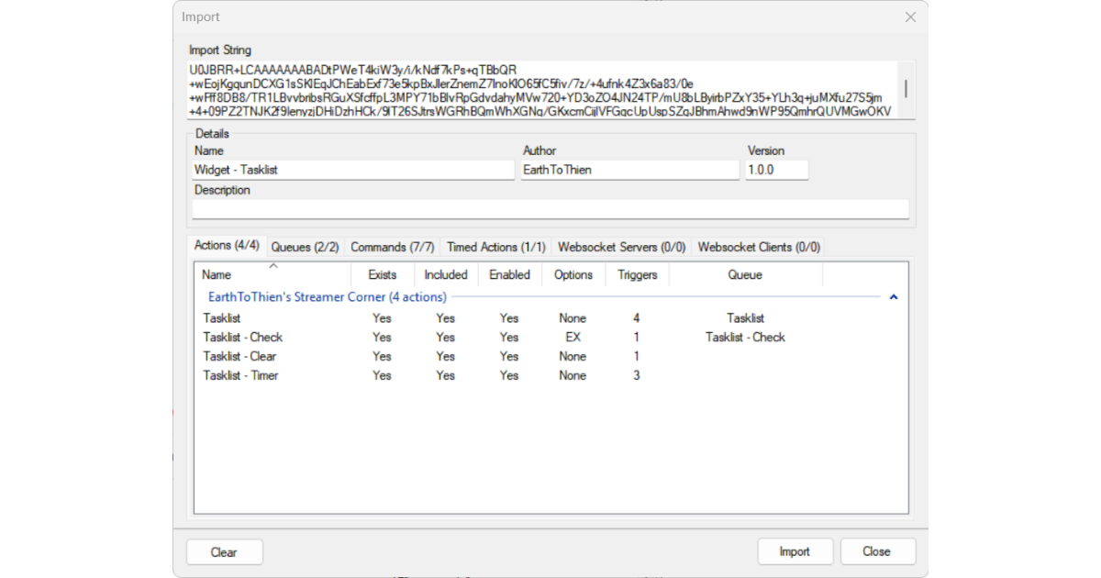Click the Tasklist - Check queue cell

(x=745, y=337)
